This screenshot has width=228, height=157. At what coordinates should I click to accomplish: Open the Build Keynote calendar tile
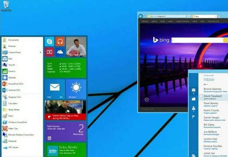(66, 132)
